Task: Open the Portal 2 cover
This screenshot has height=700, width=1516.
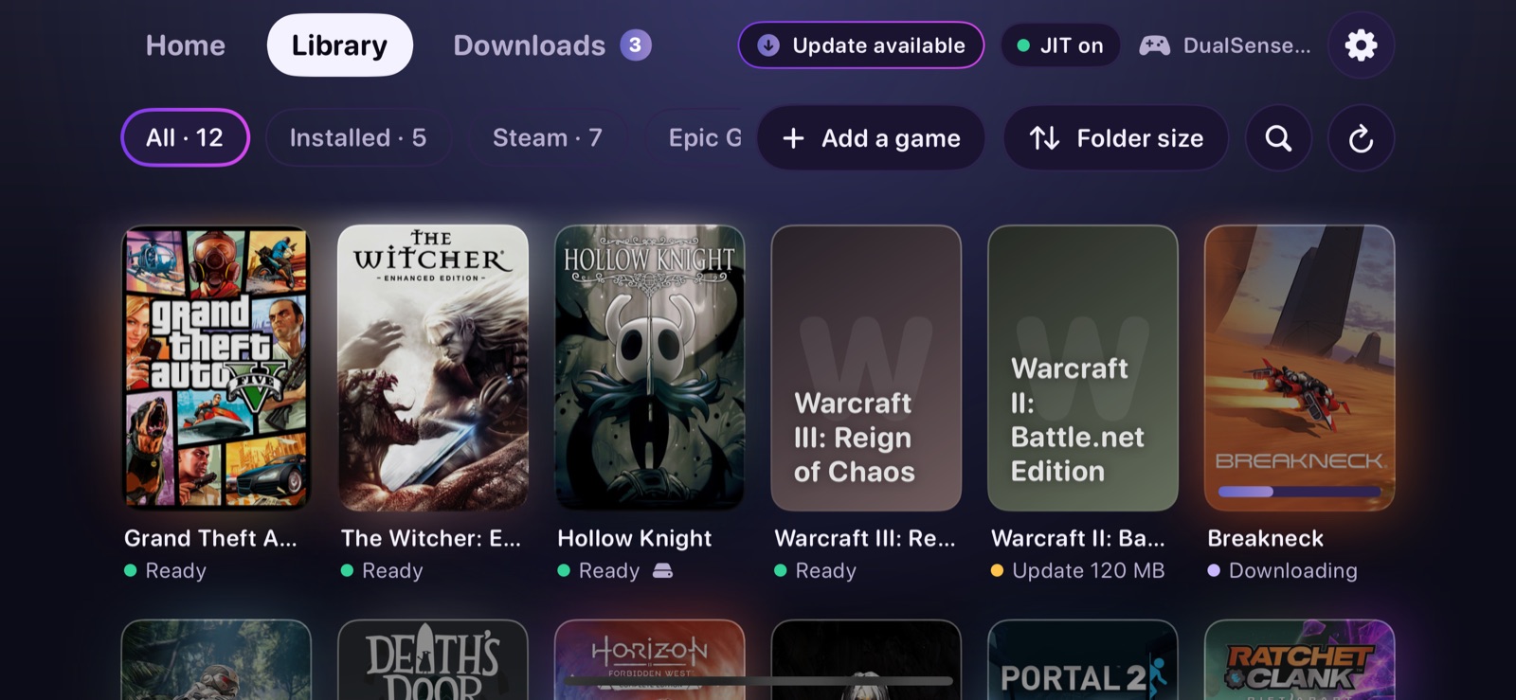Action: click(x=1083, y=660)
